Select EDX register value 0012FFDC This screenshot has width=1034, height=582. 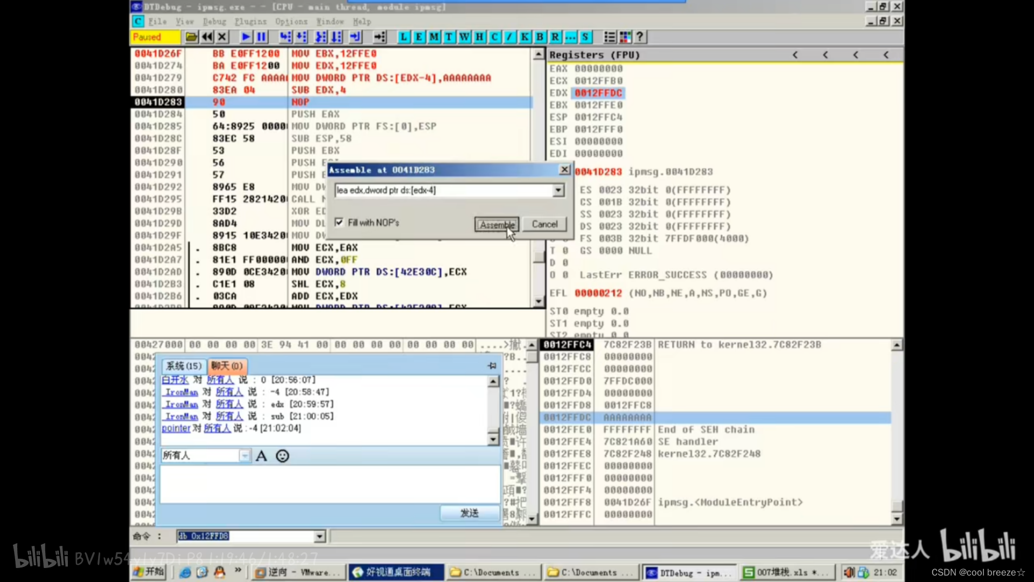point(598,93)
